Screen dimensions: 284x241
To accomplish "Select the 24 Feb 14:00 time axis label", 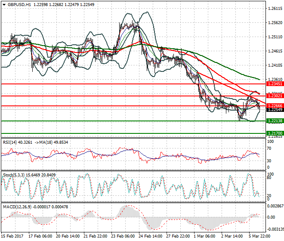I will 150,236.
